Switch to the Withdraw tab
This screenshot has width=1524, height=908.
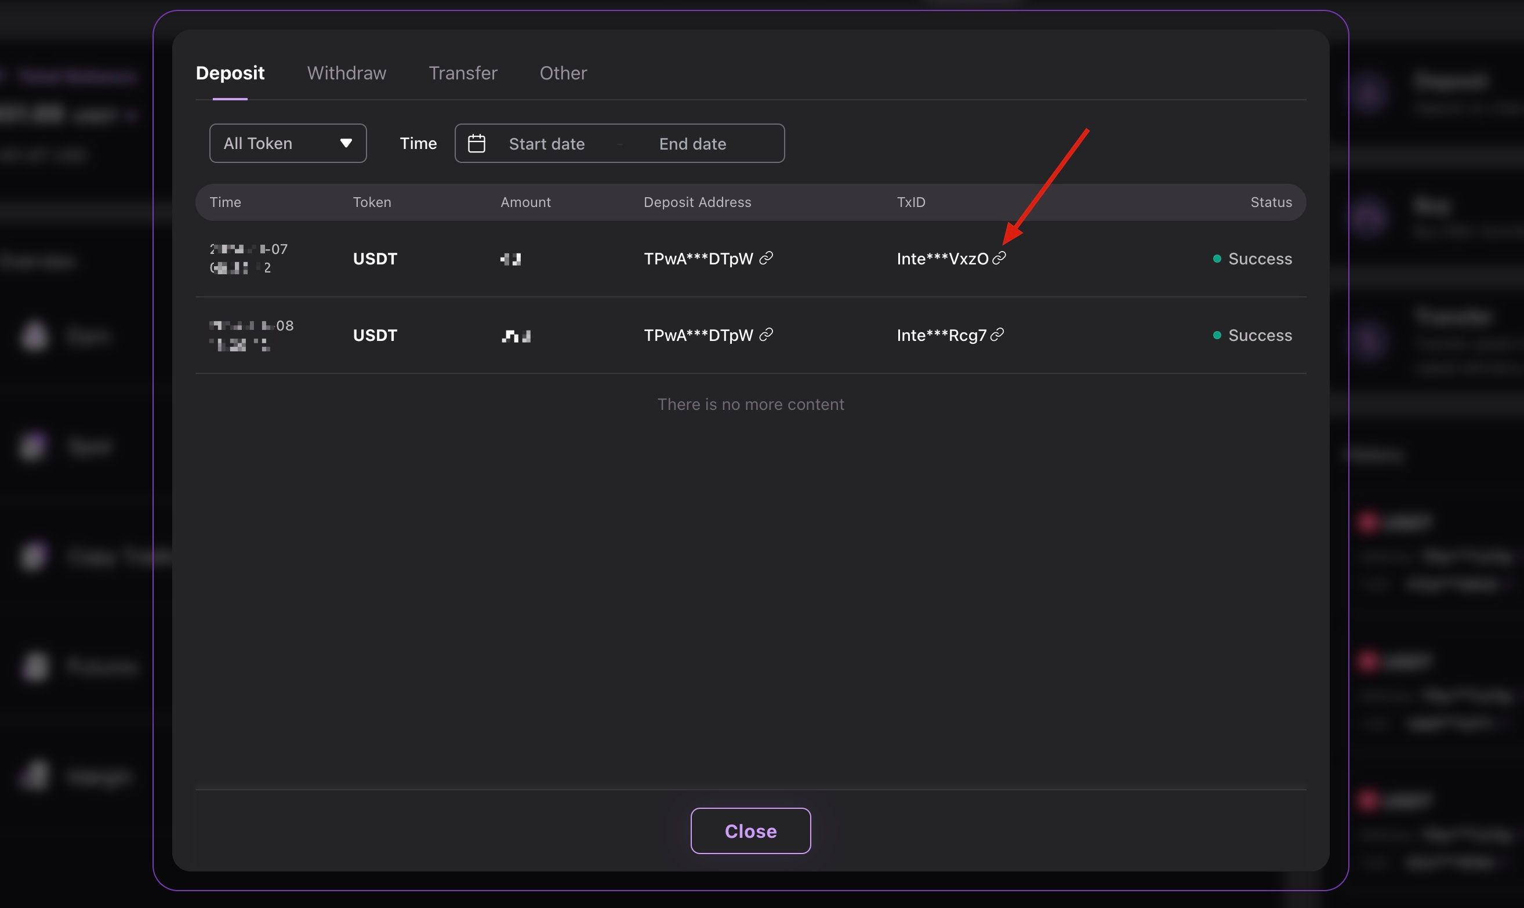(x=346, y=73)
